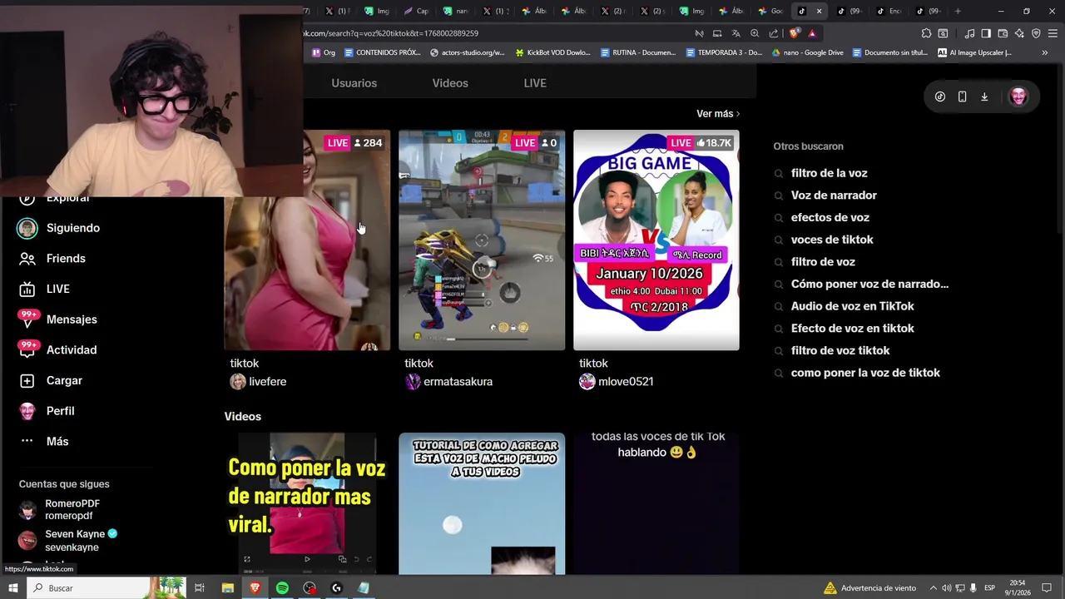Click the translate page icon in address bar
The image size is (1065, 599).
pyautogui.click(x=736, y=33)
